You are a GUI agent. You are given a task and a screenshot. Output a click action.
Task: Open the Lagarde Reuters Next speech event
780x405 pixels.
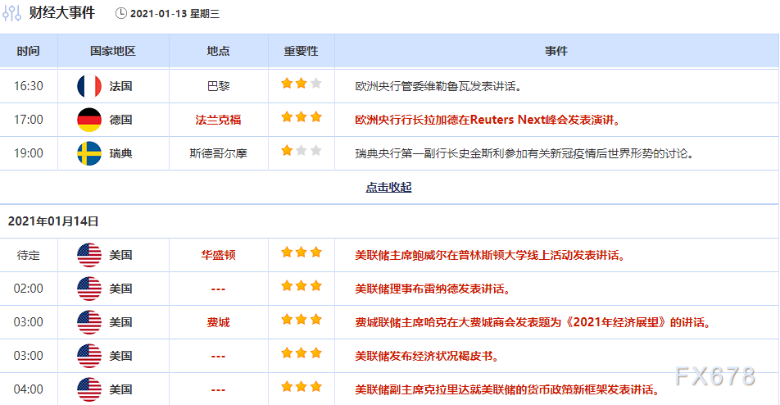(487, 120)
